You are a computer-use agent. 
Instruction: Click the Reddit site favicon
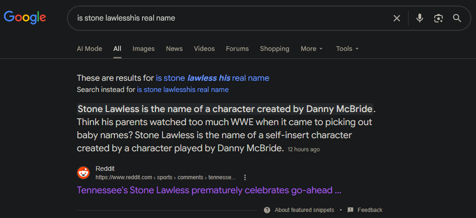(83, 173)
